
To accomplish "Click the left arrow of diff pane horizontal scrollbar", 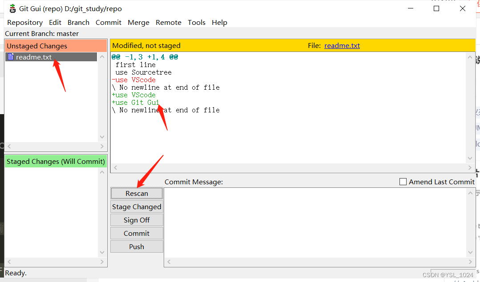I will (x=115, y=168).
